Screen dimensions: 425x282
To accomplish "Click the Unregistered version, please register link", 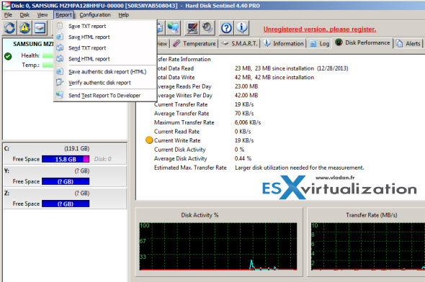I will (320, 29).
